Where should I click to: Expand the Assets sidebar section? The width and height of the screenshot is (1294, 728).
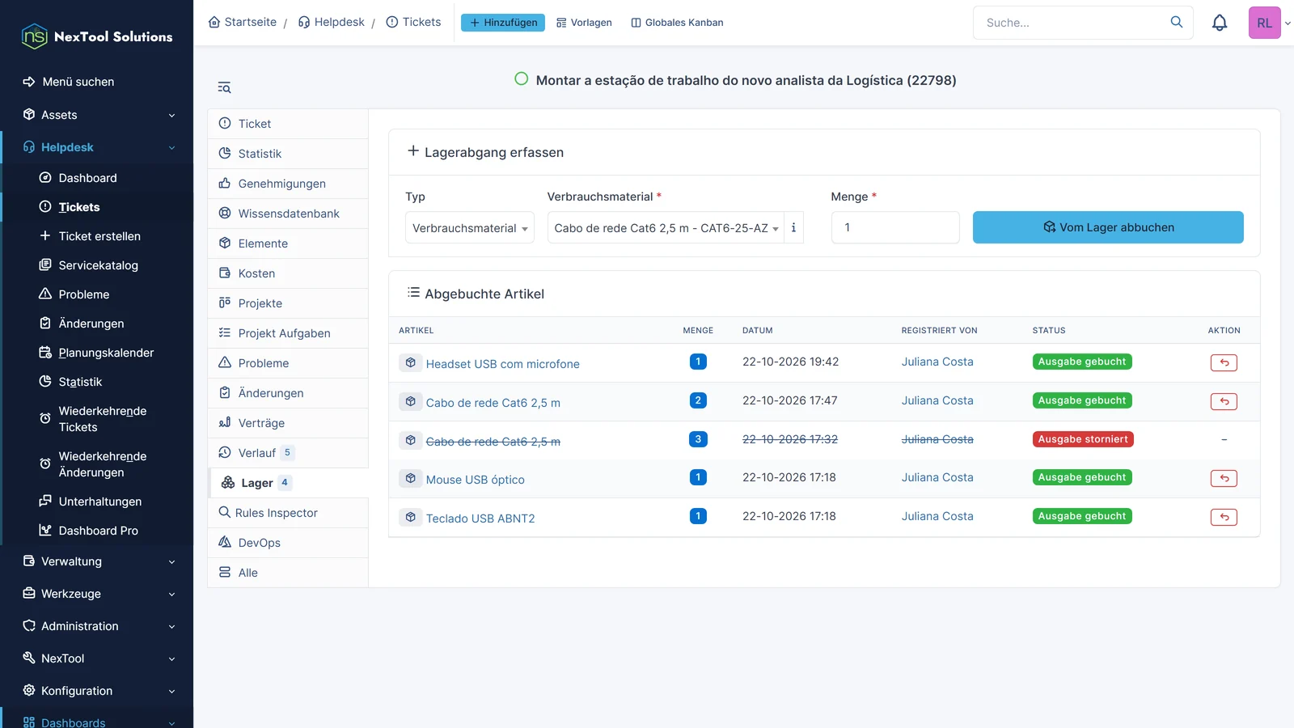(97, 115)
